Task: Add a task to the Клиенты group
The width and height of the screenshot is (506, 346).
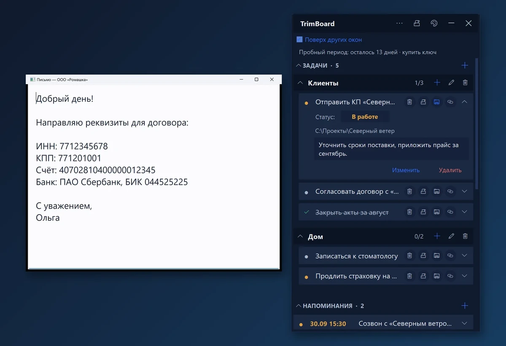Action: 437,83
